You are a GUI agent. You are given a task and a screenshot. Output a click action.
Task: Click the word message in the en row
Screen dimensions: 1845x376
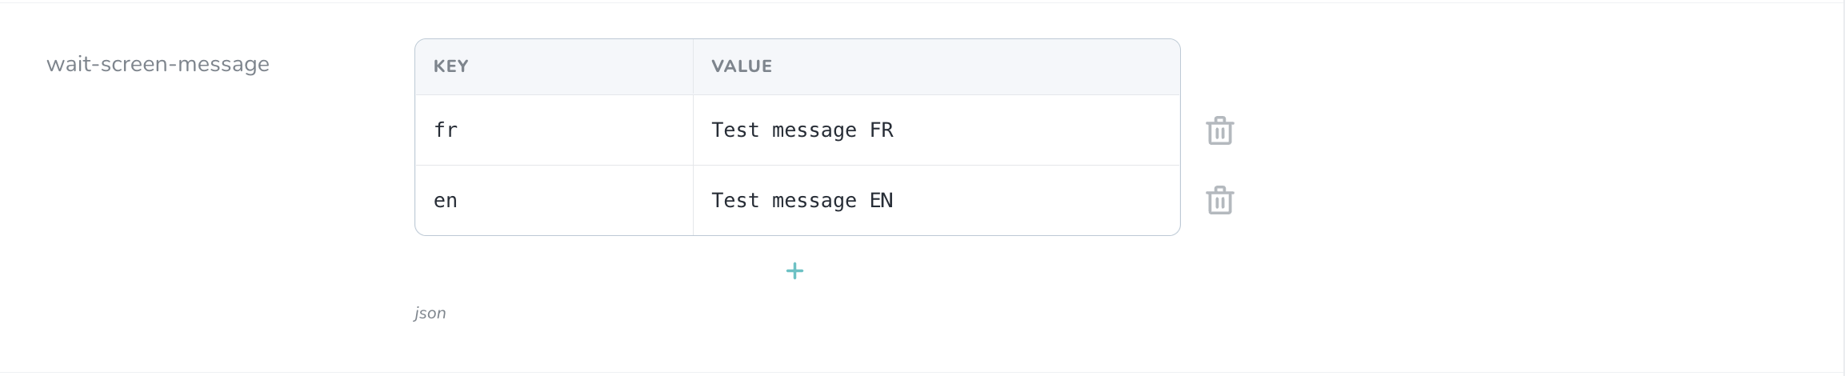coord(814,201)
